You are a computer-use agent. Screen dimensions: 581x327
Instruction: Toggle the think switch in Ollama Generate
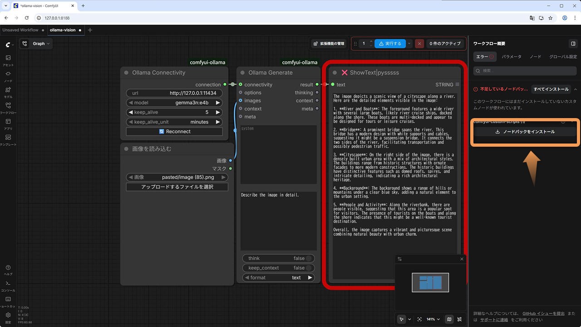[x=308, y=258]
